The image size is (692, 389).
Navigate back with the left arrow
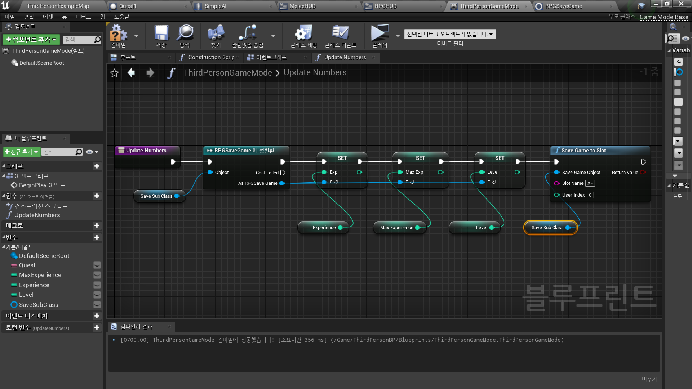coord(131,73)
